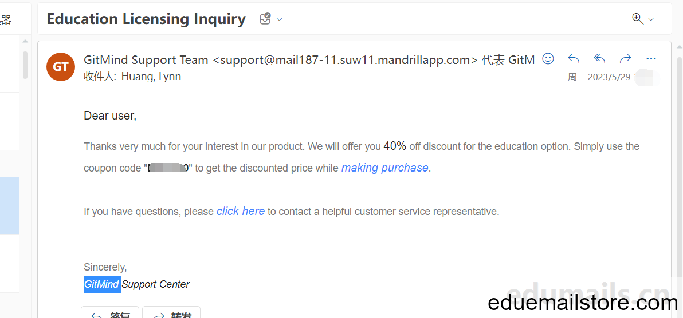Reply using the single arrow icon
The width and height of the screenshot is (683, 318).
point(574,59)
